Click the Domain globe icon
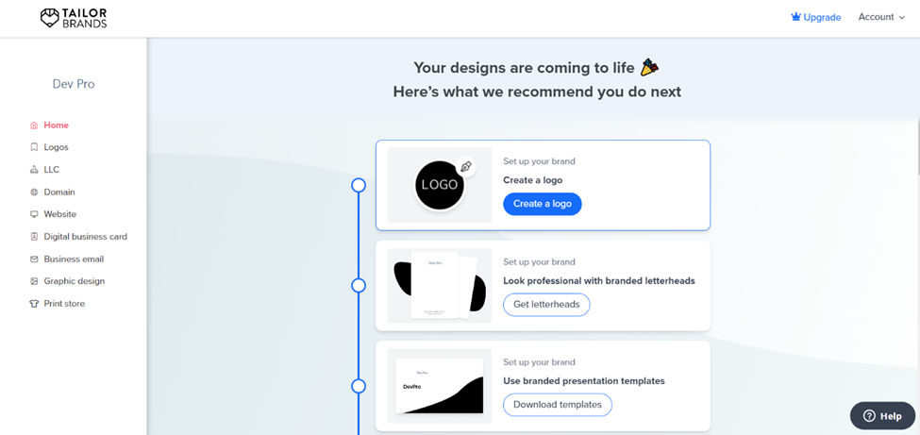 coord(34,192)
